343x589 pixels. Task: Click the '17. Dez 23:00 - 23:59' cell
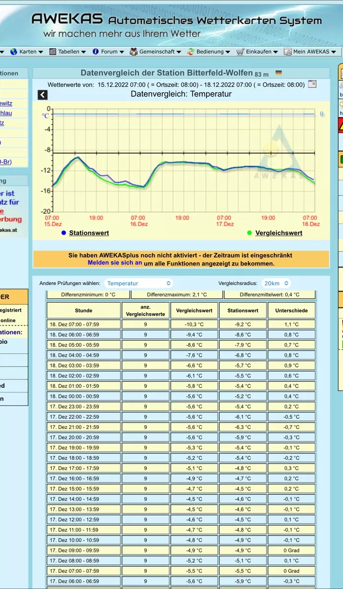pyautogui.click(x=83, y=407)
